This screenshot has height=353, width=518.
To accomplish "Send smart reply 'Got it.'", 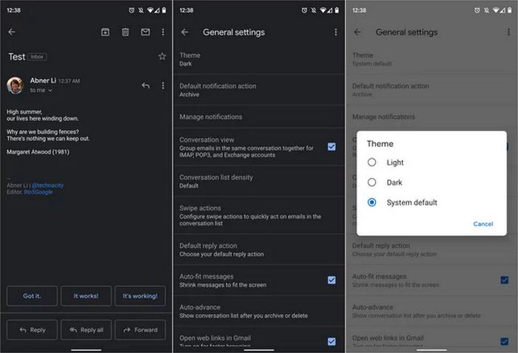I will click(x=32, y=296).
